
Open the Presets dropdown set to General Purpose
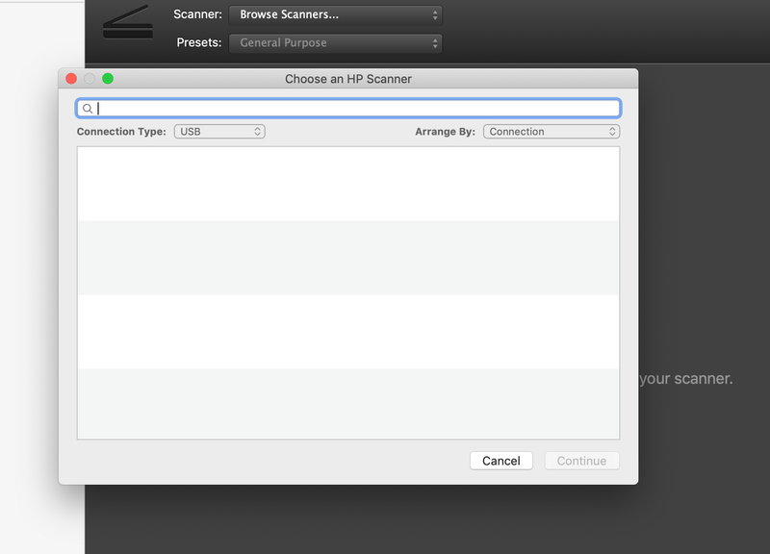(335, 43)
